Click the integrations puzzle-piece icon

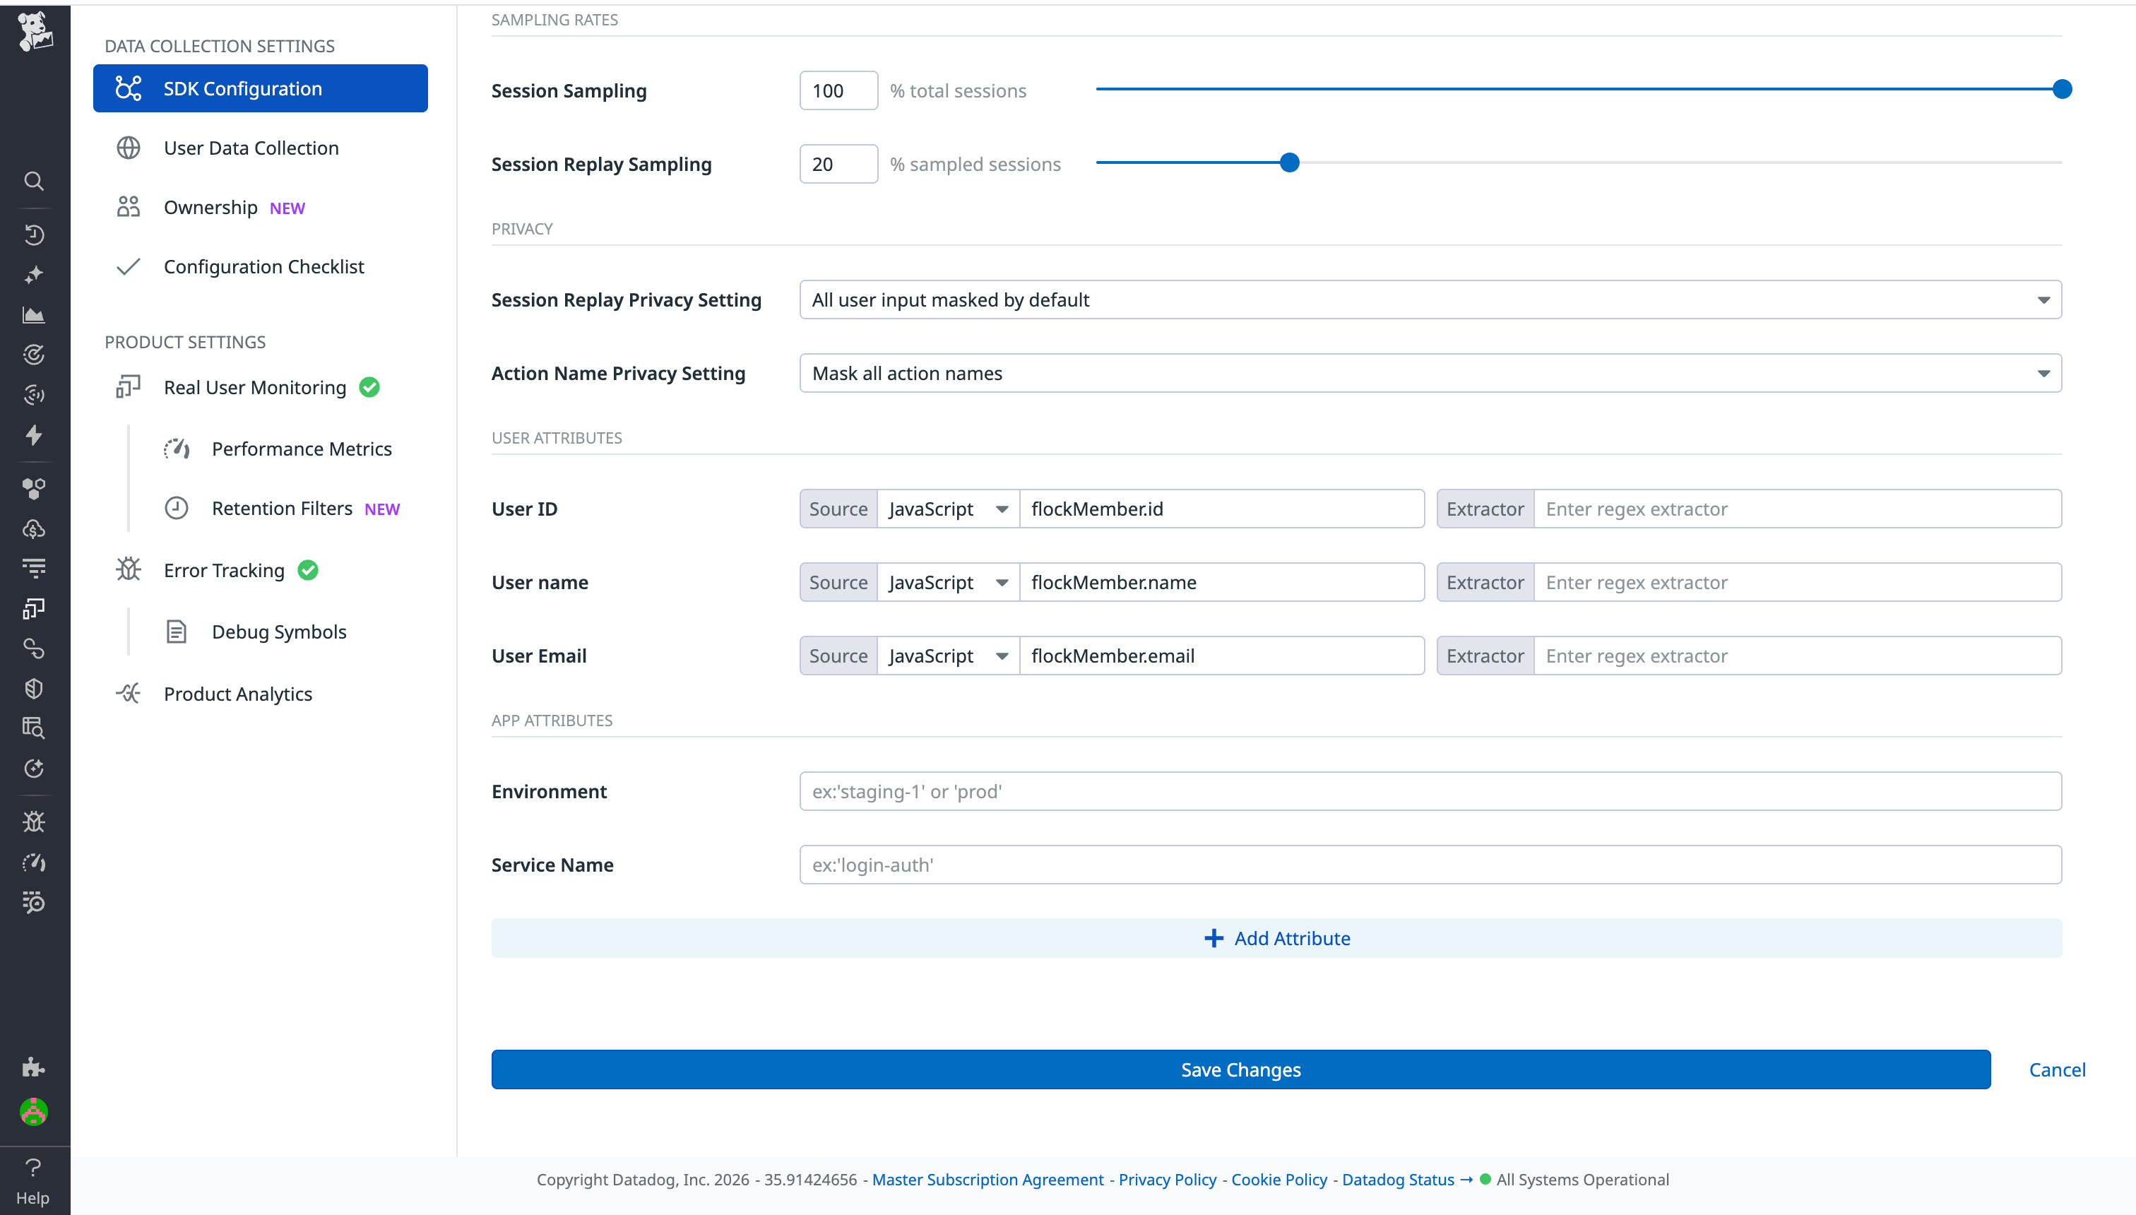point(33,1066)
